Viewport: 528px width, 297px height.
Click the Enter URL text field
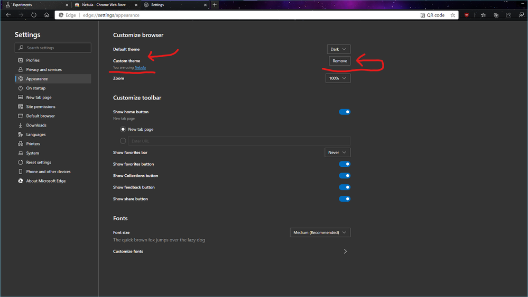239,141
